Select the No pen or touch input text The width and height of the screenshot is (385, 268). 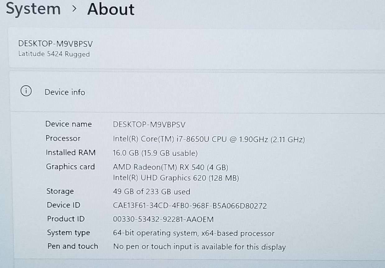pyautogui.click(x=199, y=247)
